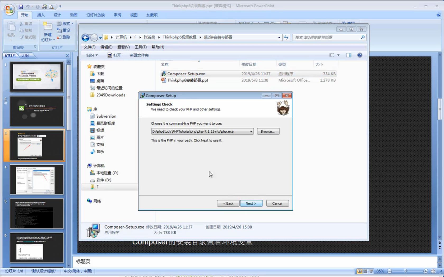Click zoom in plus in status bar
The width and height of the screenshot is (444, 277).
point(425,271)
